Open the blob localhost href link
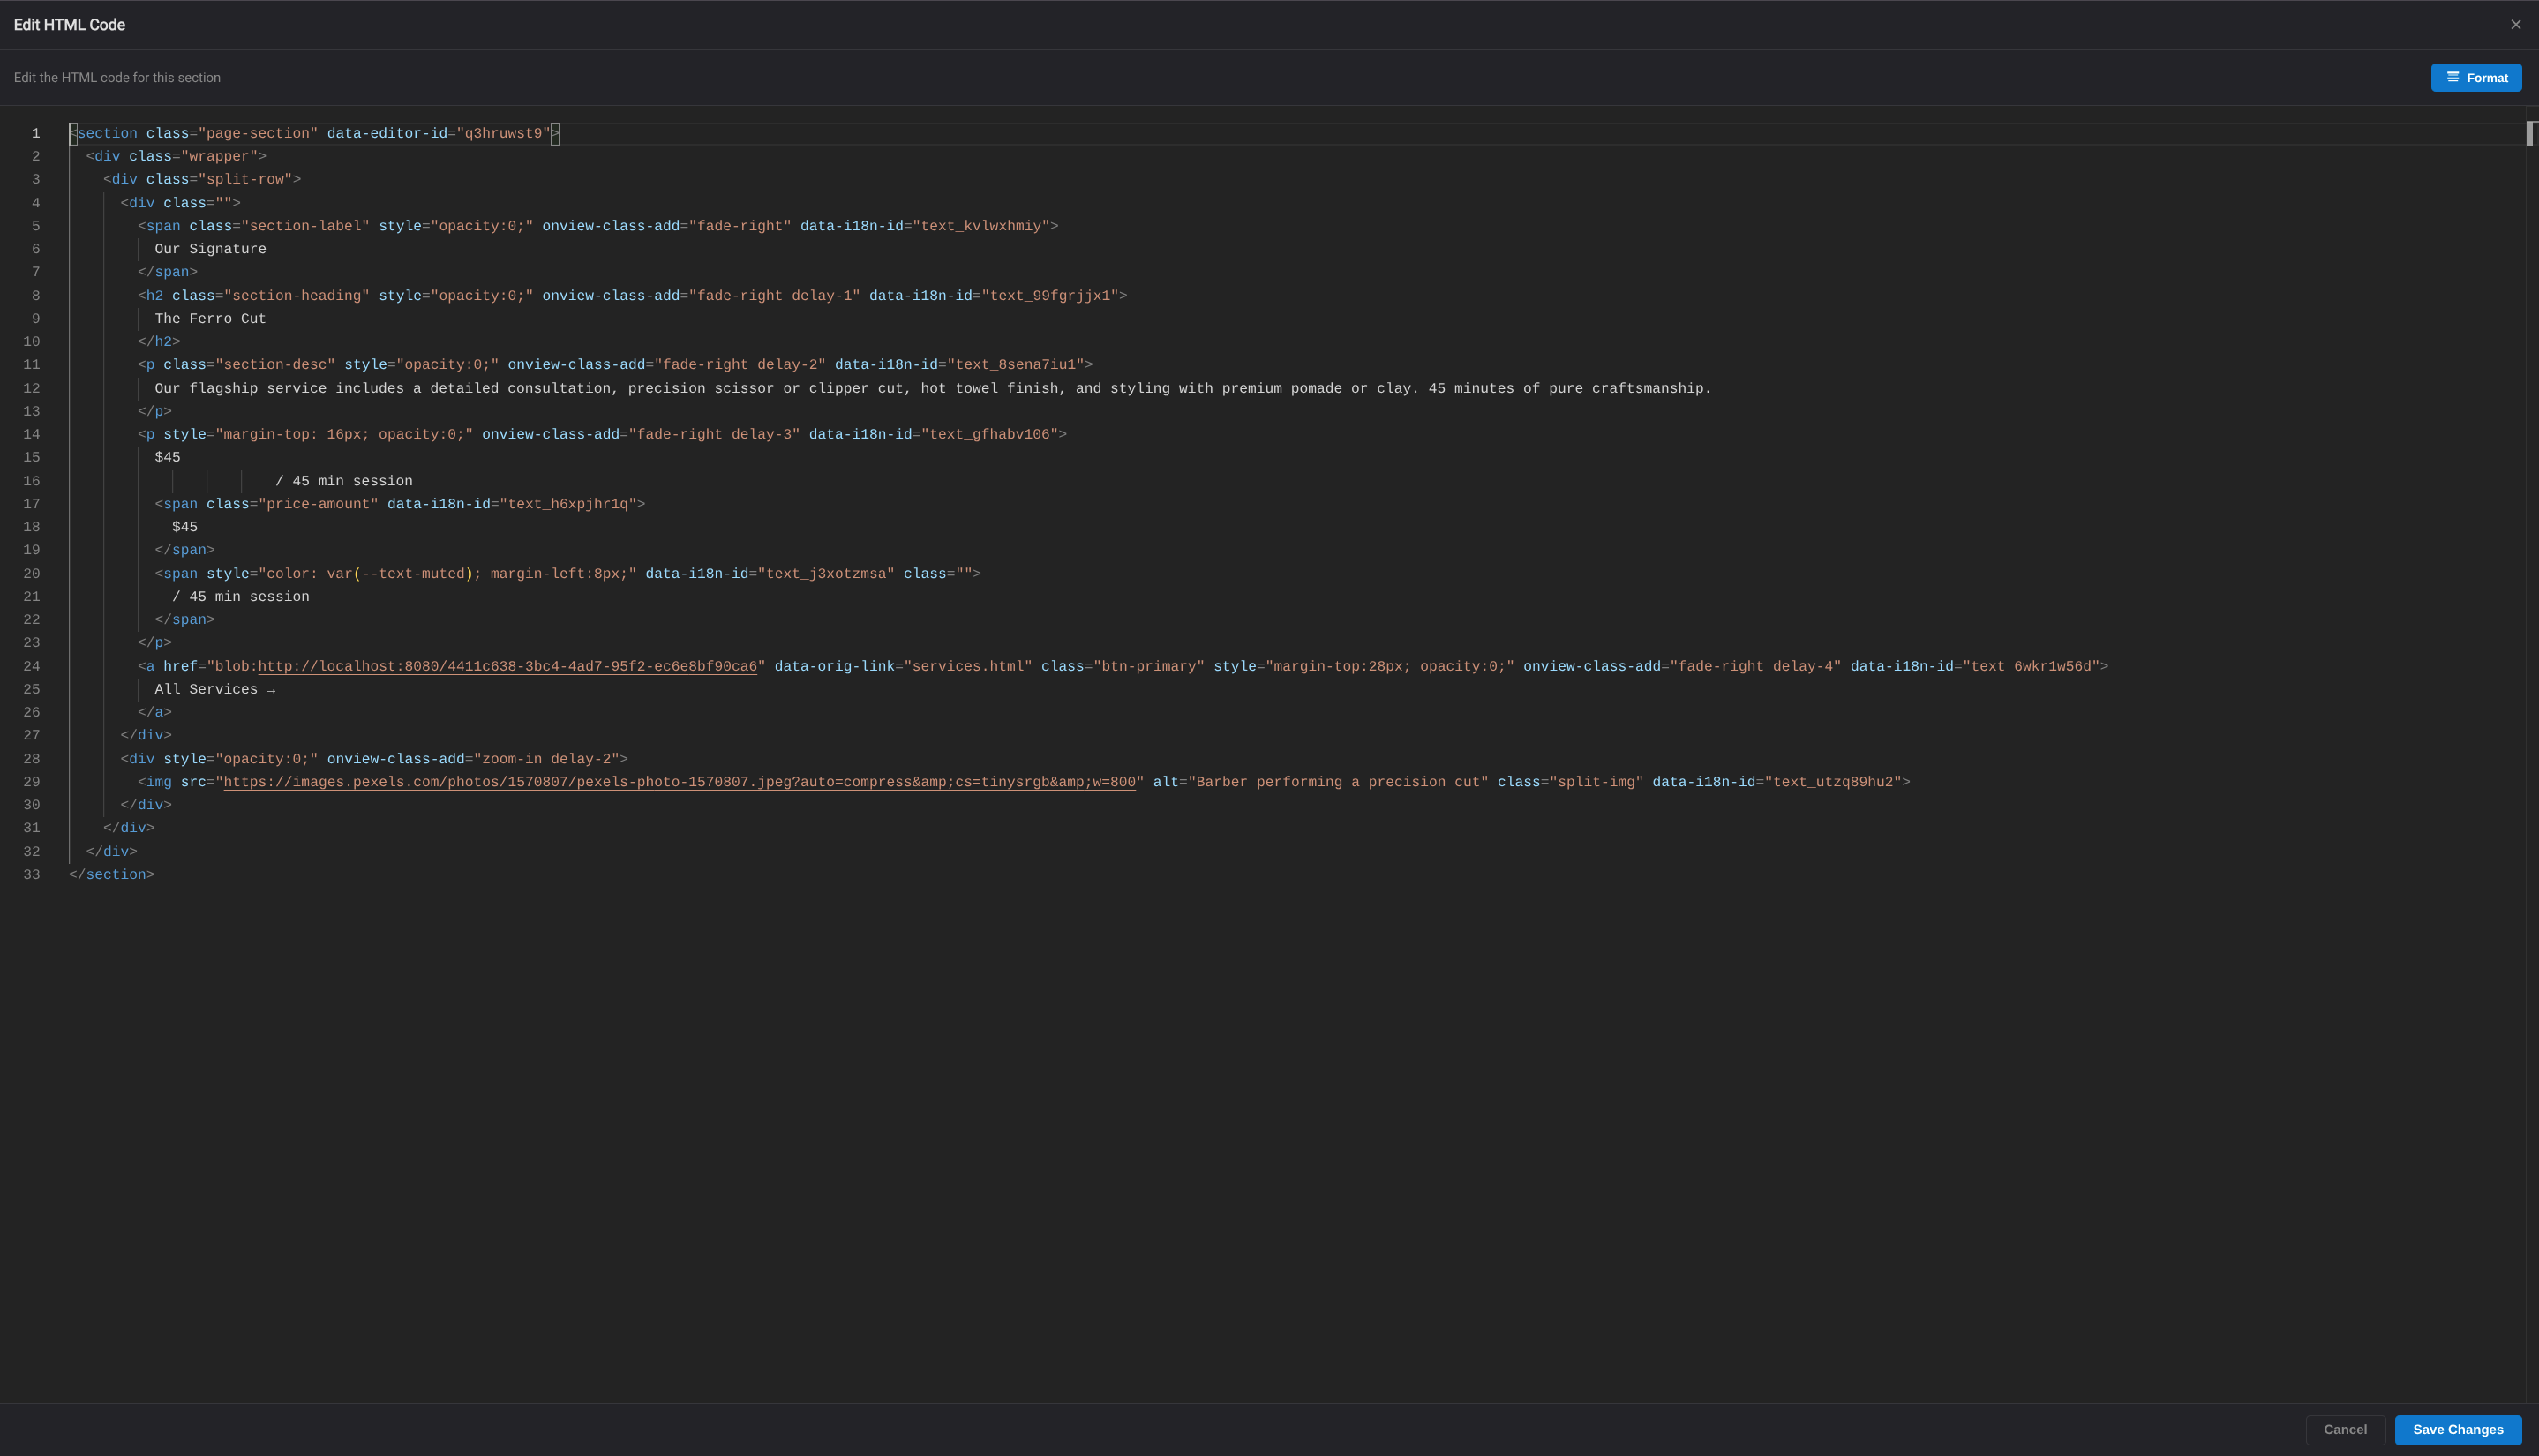Screen dimensions: 2539x1456 click(x=507, y=667)
